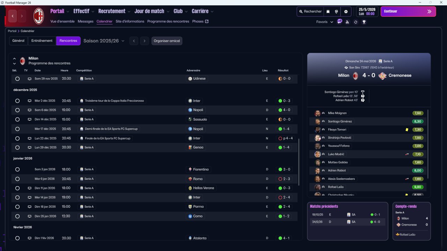Open the 19/10/25 previous match row
Screen dimensions: 447x251
point(347,215)
